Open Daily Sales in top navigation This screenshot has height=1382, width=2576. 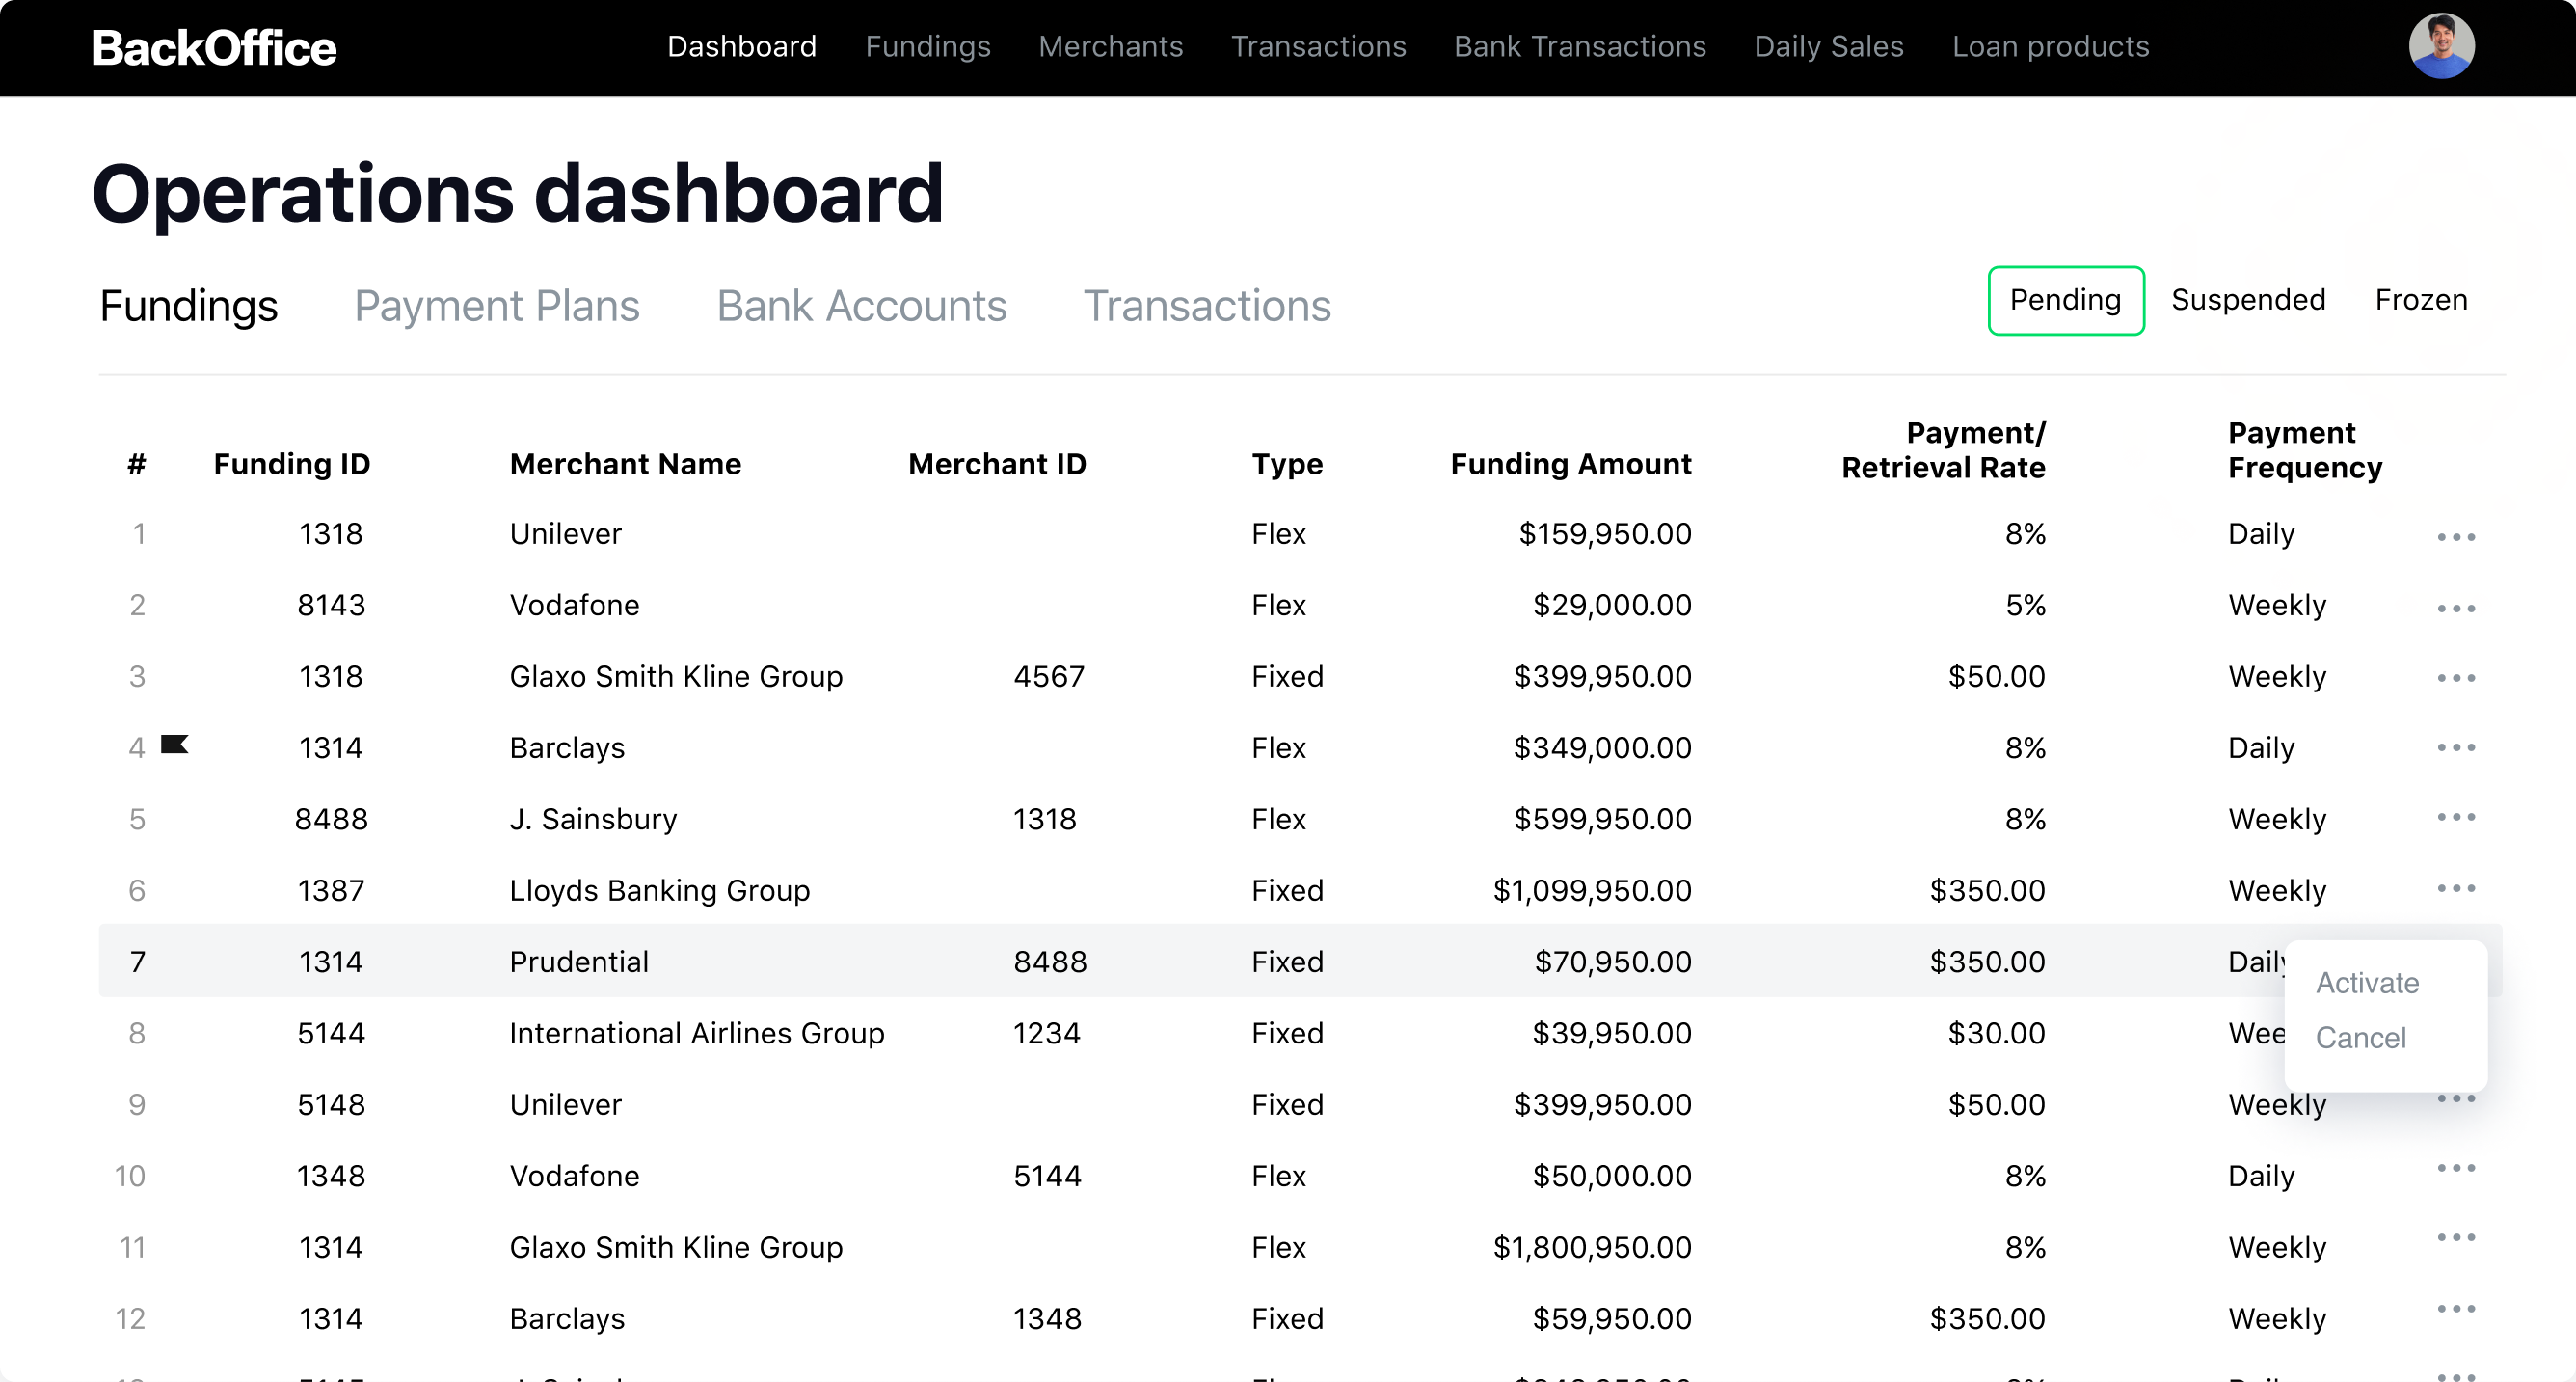pos(1829,46)
